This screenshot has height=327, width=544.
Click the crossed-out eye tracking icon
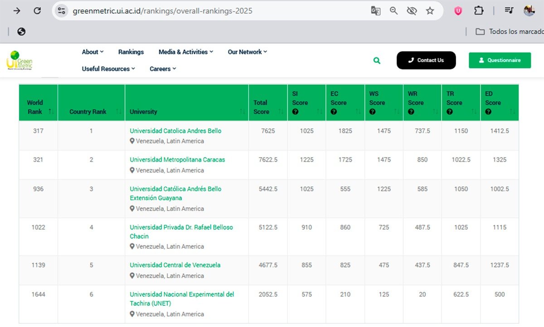pyautogui.click(x=412, y=11)
